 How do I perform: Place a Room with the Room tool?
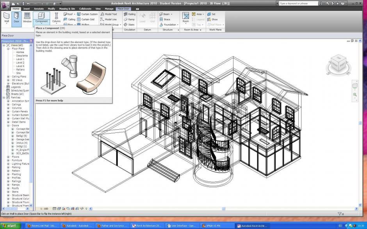click(185, 17)
